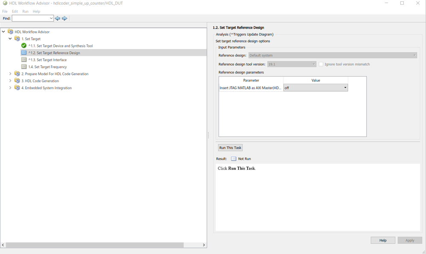Screen dimensions: 426x254
Task: Click the tree scrollbar right arrow
Action: pyautogui.click(x=204, y=245)
